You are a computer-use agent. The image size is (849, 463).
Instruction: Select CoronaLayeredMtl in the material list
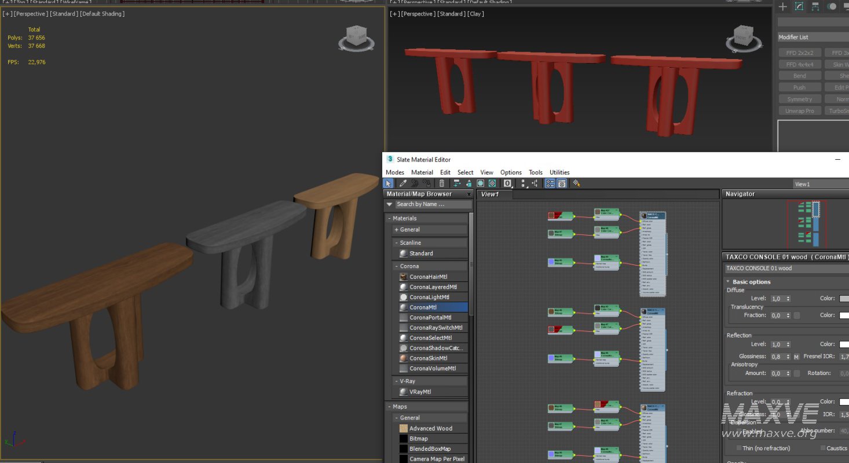click(x=433, y=287)
